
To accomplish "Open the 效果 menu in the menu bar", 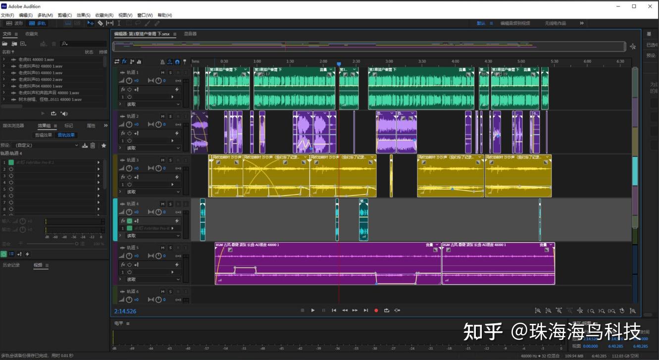I will [85, 15].
